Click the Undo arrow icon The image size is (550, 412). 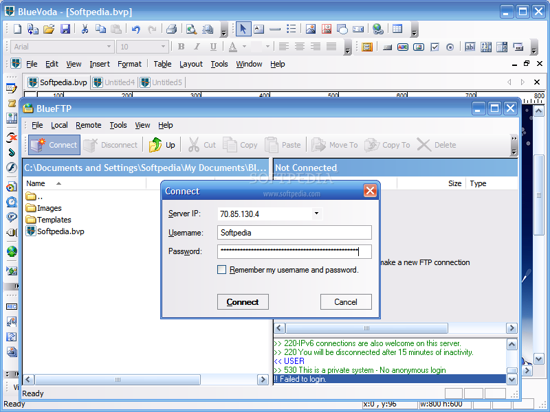[135, 29]
